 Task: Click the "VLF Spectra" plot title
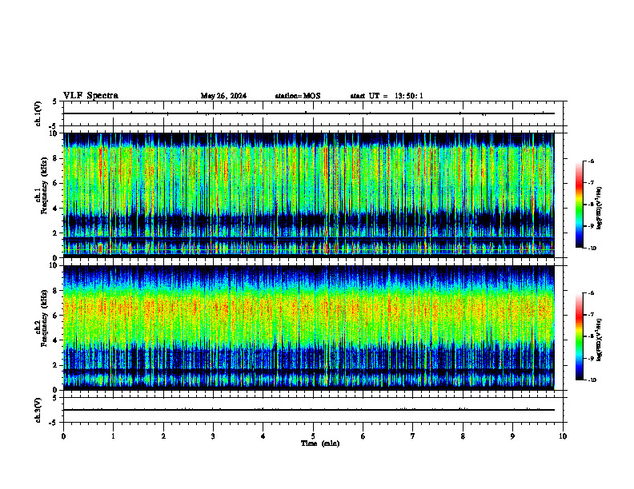point(90,96)
